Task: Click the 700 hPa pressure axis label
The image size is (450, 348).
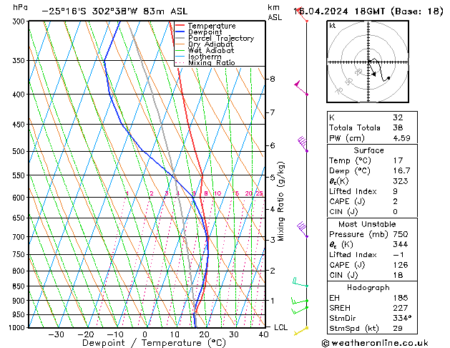Action: tap(19, 237)
